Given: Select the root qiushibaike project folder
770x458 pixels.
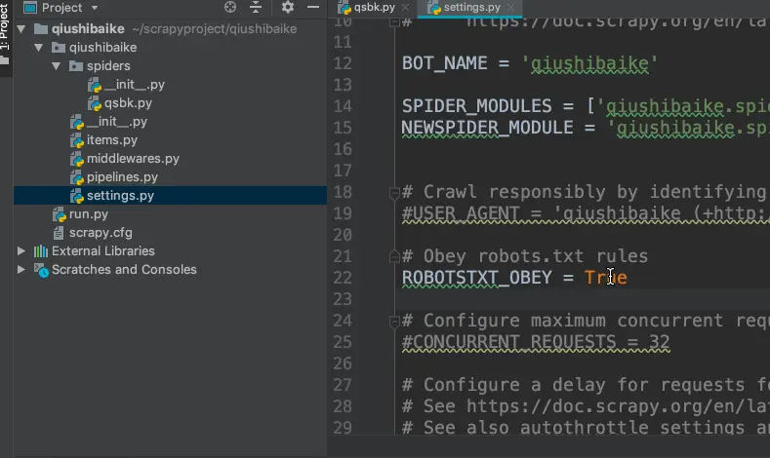Looking at the screenshot, I should tap(88, 29).
